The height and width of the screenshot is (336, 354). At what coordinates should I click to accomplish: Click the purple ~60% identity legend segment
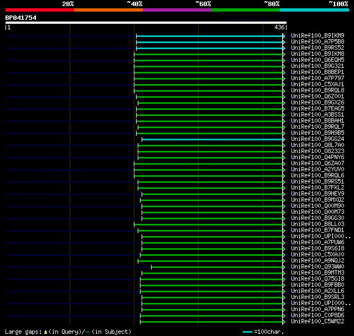[177, 10]
